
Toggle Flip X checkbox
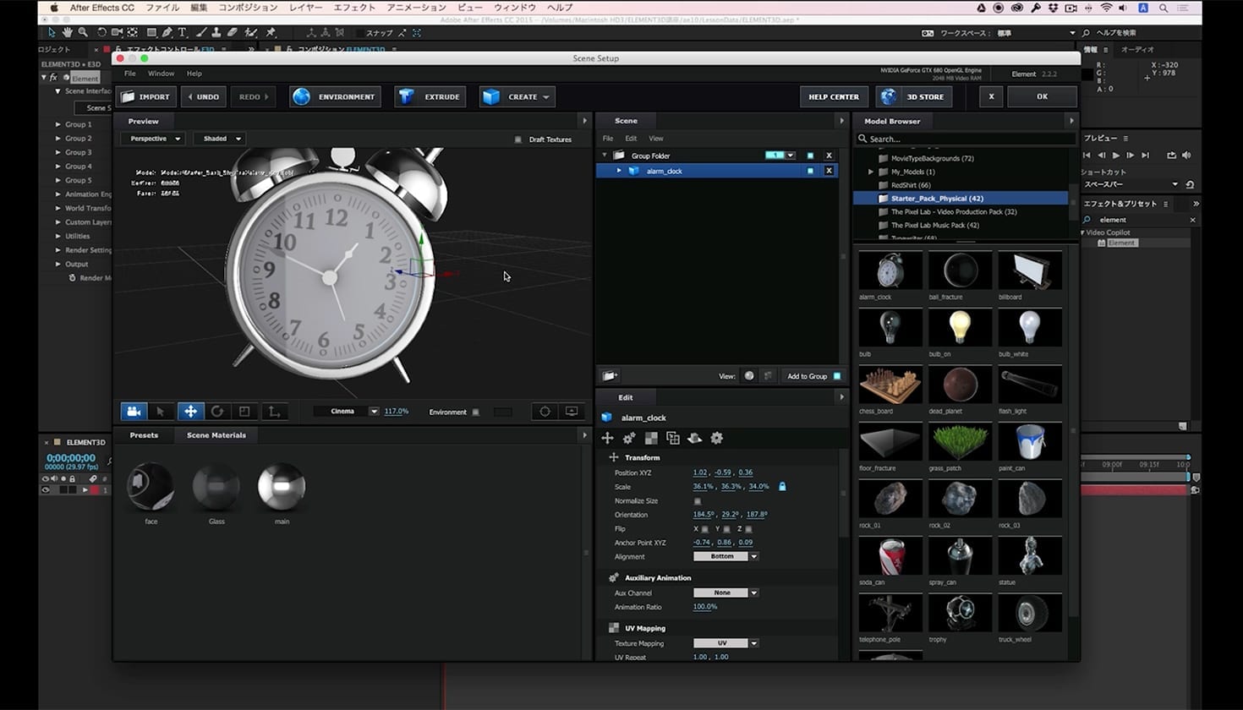(705, 529)
